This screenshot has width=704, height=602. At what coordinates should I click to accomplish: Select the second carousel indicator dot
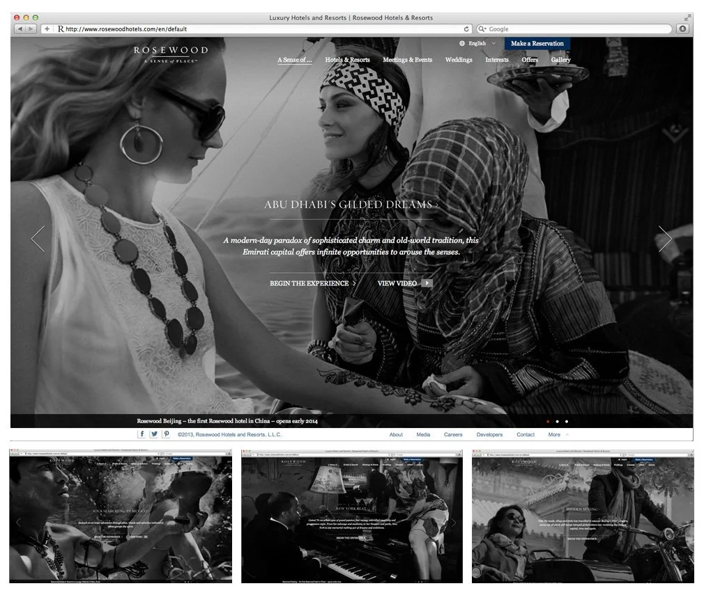(558, 421)
